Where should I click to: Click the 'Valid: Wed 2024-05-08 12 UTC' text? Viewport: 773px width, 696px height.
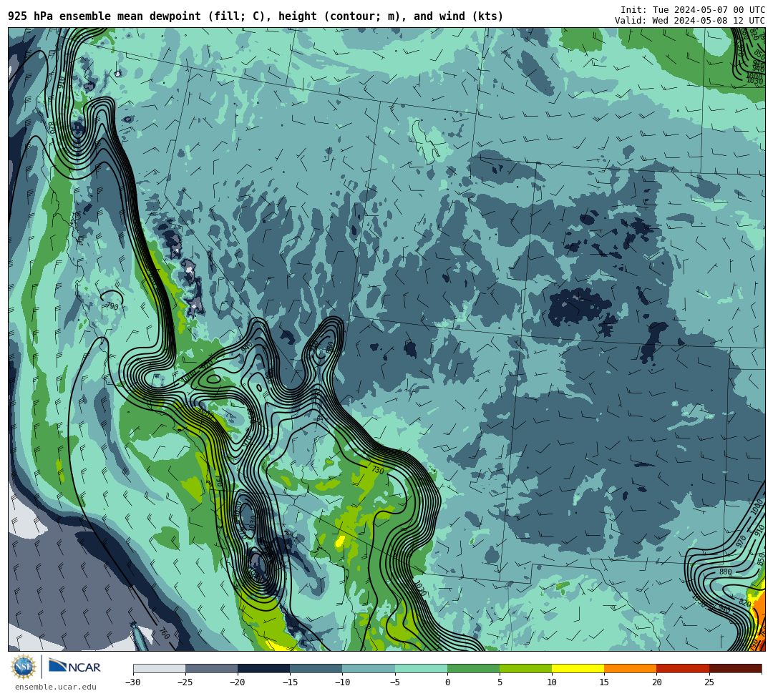690,21
